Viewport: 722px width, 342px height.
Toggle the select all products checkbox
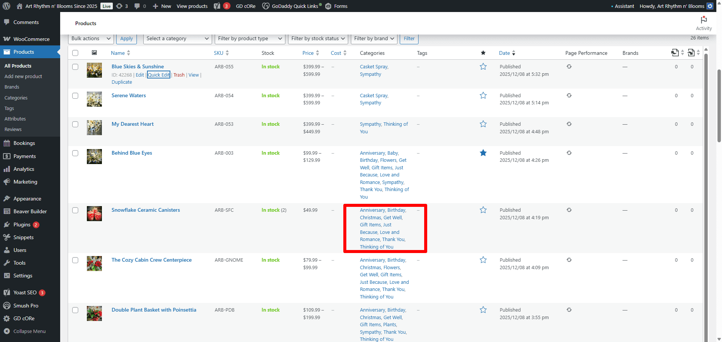click(x=75, y=53)
